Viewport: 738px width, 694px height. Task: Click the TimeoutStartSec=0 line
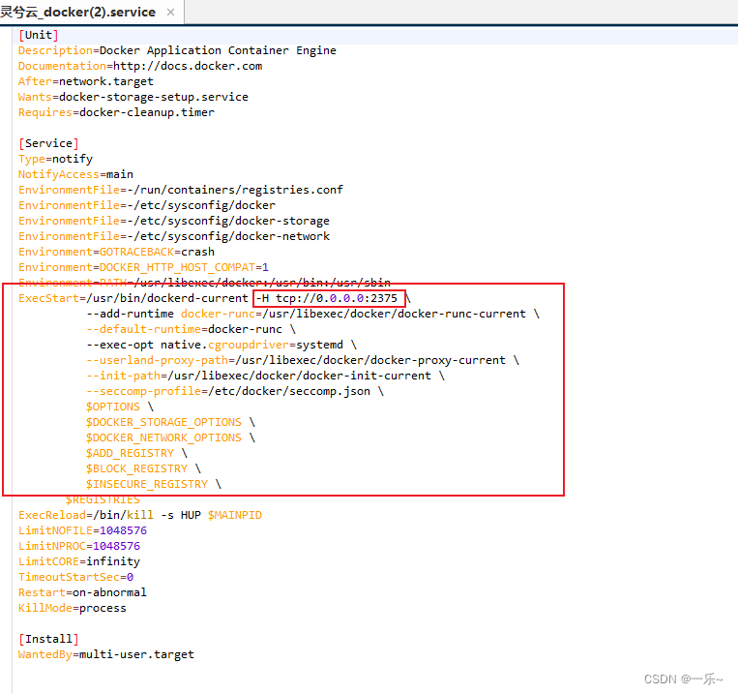pos(75,578)
